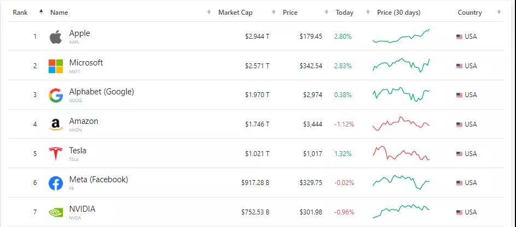Sort by the Today column header
This screenshot has height=227, width=516.
(344, 13)
